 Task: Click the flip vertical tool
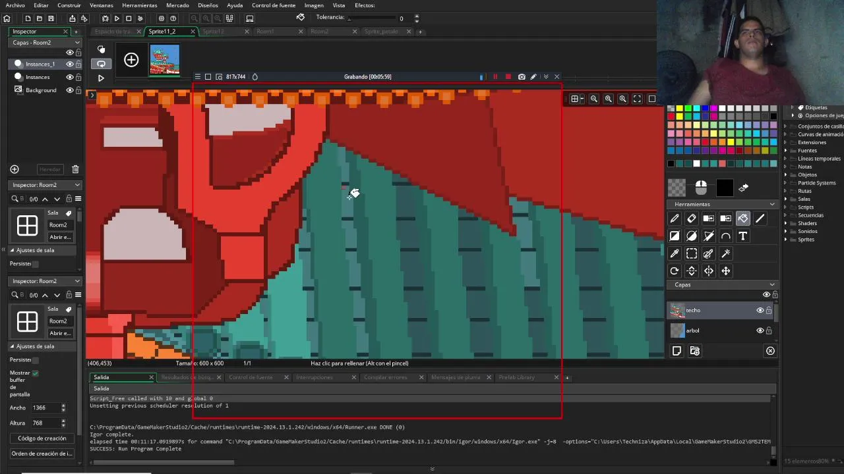[692, 271]
